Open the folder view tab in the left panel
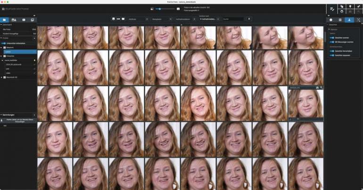The image size is (363, 190). [x=4, y=20]
